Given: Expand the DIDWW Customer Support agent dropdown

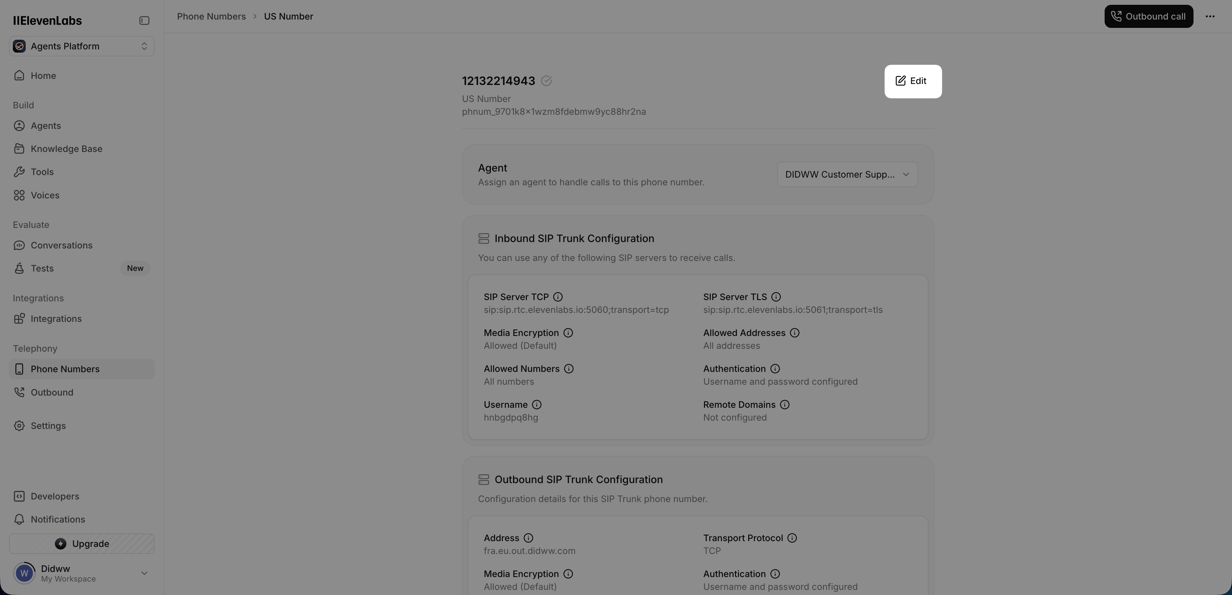Looking at the screenshot, I should click(x=847, y=174).
